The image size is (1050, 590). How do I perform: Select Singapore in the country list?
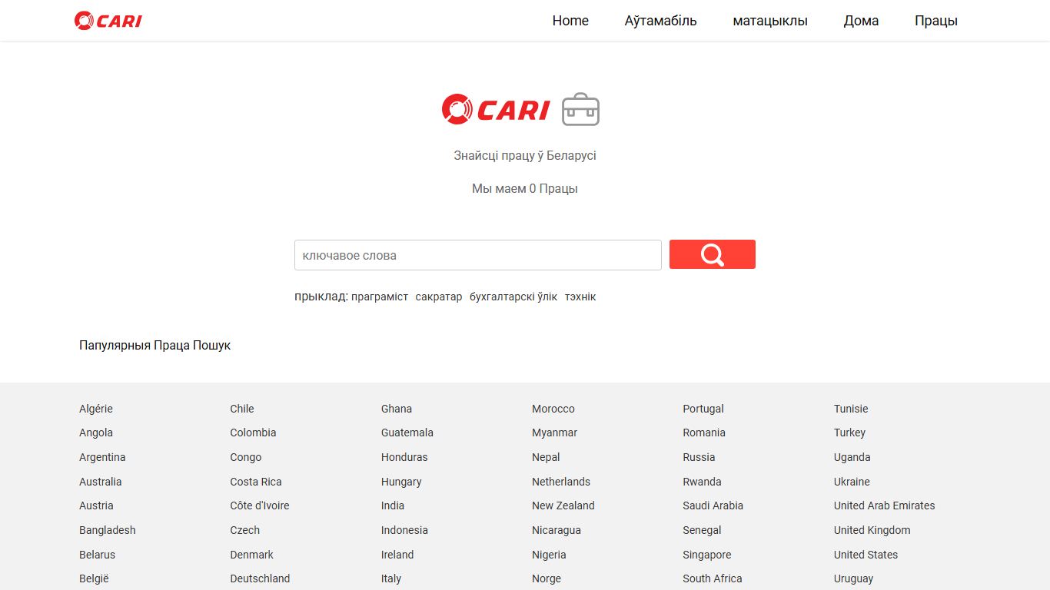tap(707, 555)
